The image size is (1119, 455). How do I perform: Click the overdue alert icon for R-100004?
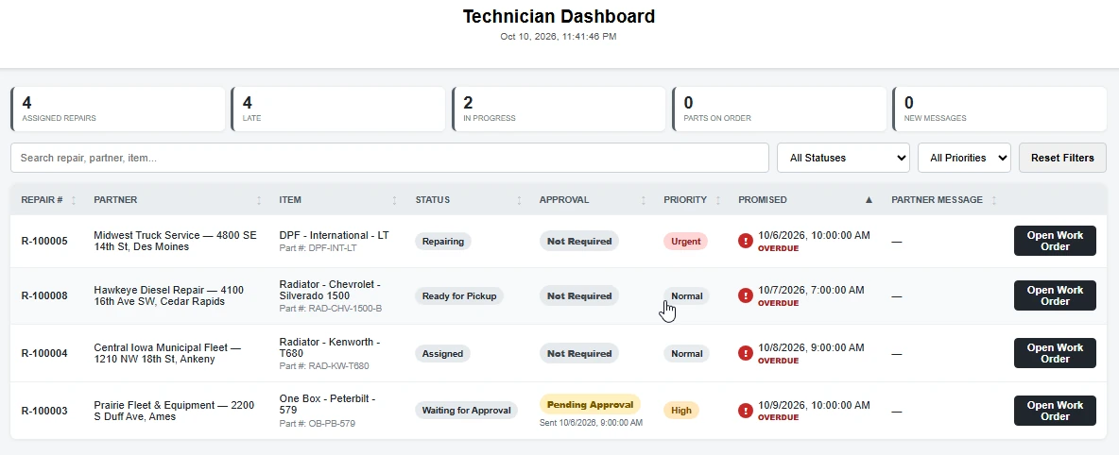tap(745, 353)
